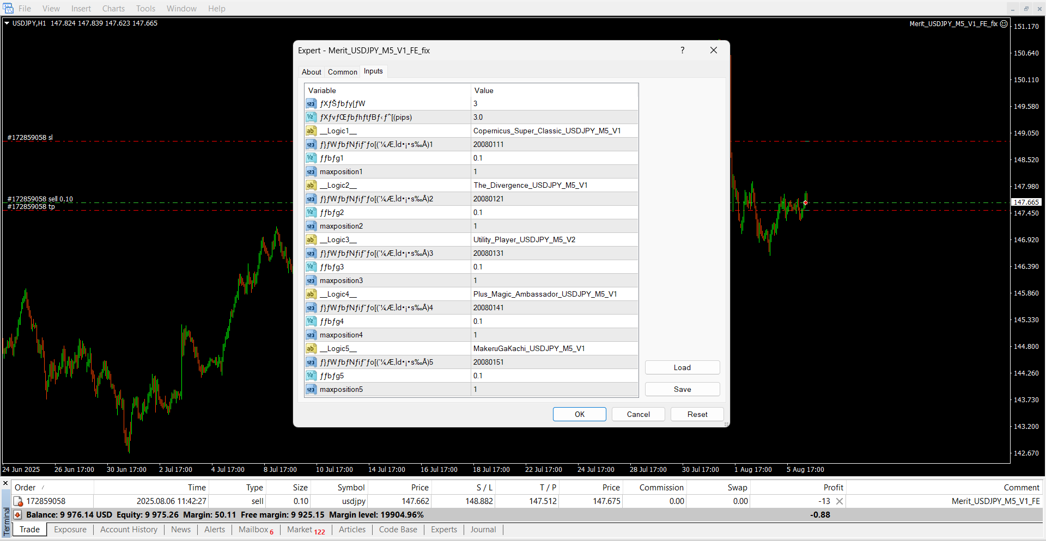Click Reset to restore default inputs
The image size is (1046, 541).
pos(697,414)
